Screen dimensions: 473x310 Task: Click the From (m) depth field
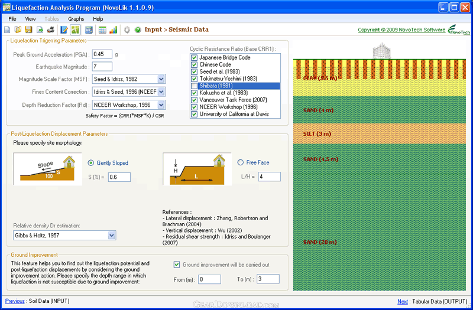pyautogui.click(x=209, y=279)
